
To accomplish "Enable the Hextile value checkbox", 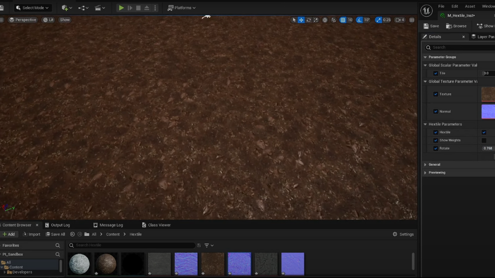I will pyautogui.click(x=484, y=132).
